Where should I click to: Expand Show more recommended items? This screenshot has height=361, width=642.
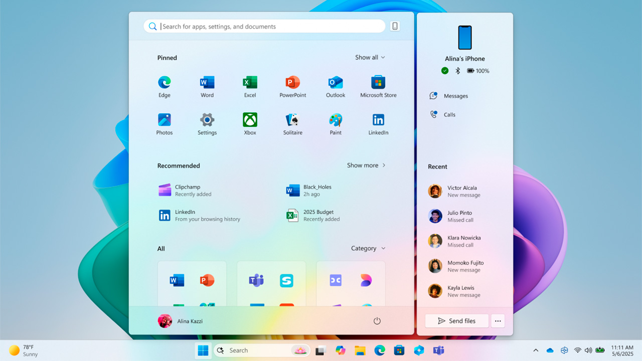366,165
